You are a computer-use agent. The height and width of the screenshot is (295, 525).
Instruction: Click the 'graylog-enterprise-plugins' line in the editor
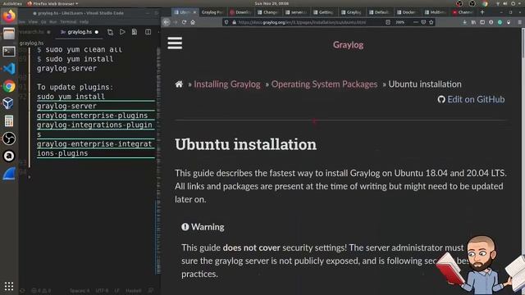click(x=92, y=116)
